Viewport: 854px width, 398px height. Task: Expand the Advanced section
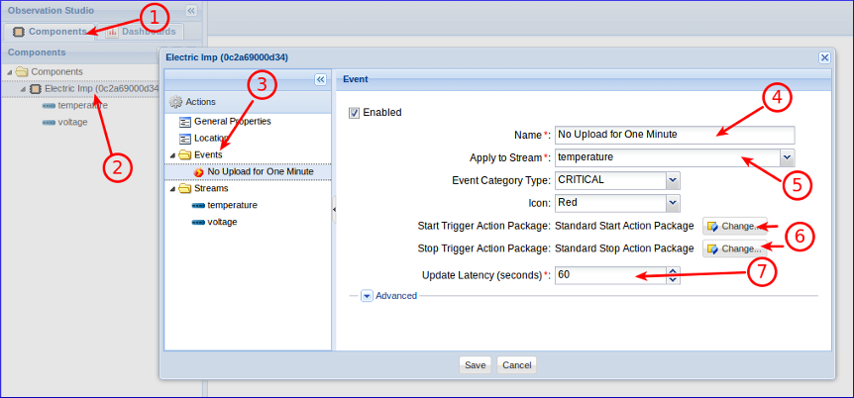(x=367, y=295)
